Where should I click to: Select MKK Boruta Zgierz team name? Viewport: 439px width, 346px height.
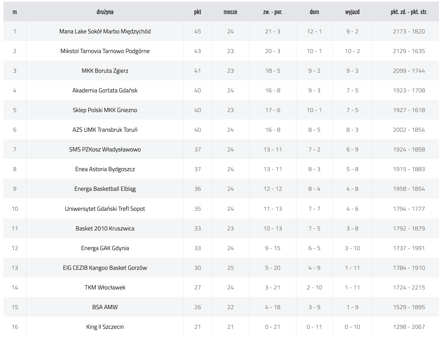[x=105, y=71]
